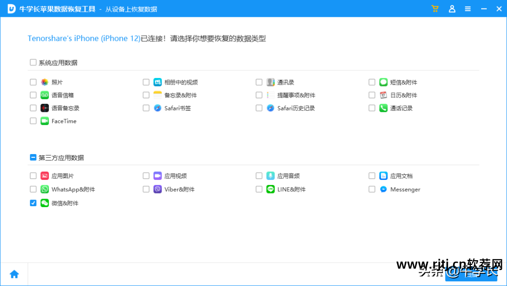Click the shopping cart icon in the title bar

tap(435, 8)
